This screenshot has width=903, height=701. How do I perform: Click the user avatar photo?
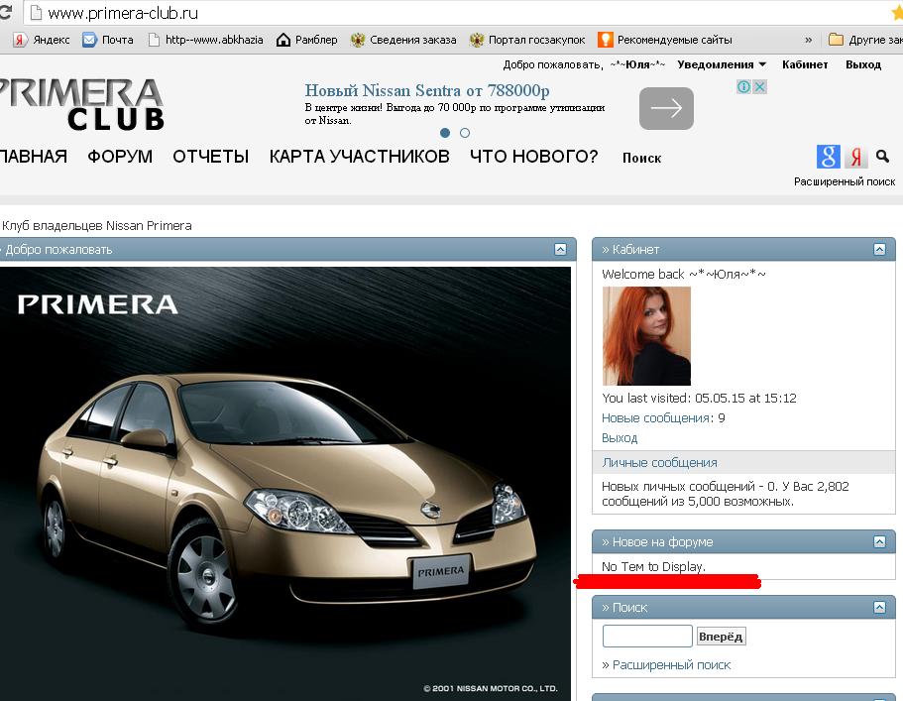click(646, 336)
